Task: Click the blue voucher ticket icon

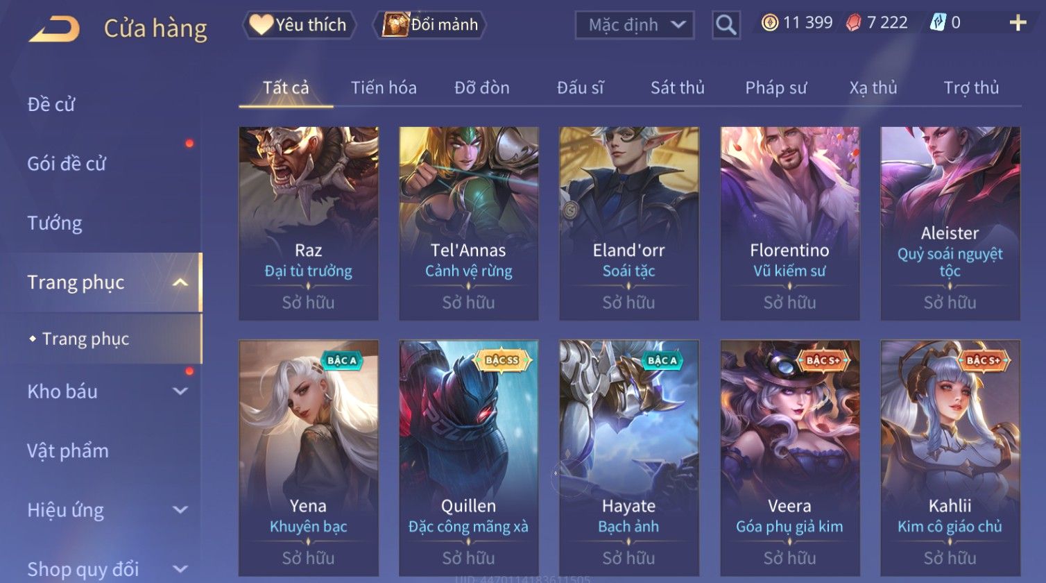Action: (x=937, y=23)
